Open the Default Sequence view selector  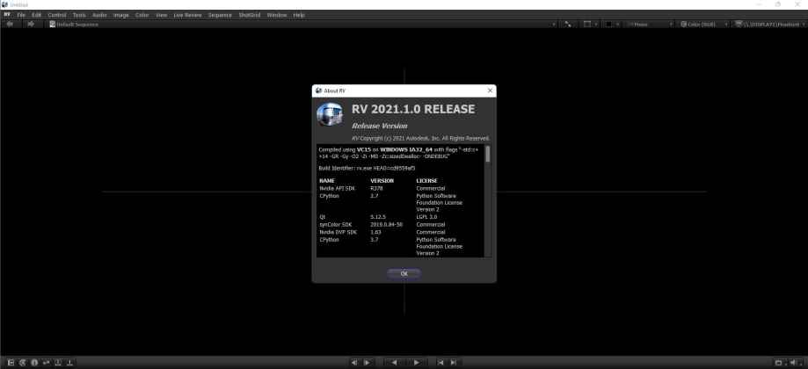tap(75, 24)
